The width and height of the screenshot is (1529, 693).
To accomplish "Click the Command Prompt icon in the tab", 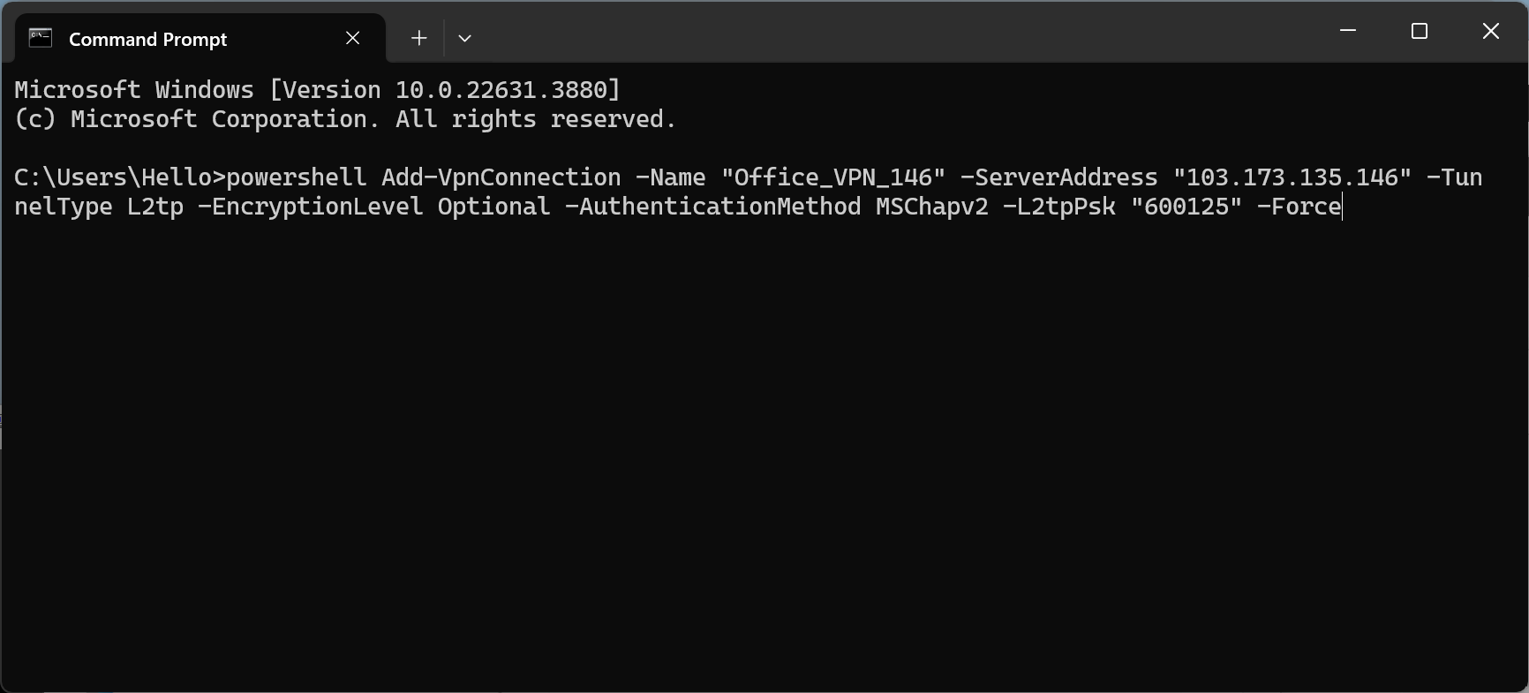I will tap(39, 38).
